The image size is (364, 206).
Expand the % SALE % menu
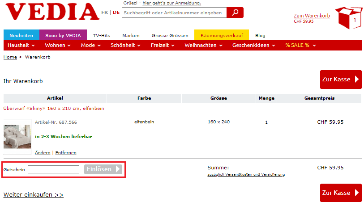[300, 45]
